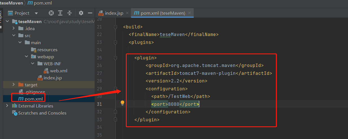Click the webapp folder icon
The width and height of the screenshot is (348, 139).
(x=34, y=57)
